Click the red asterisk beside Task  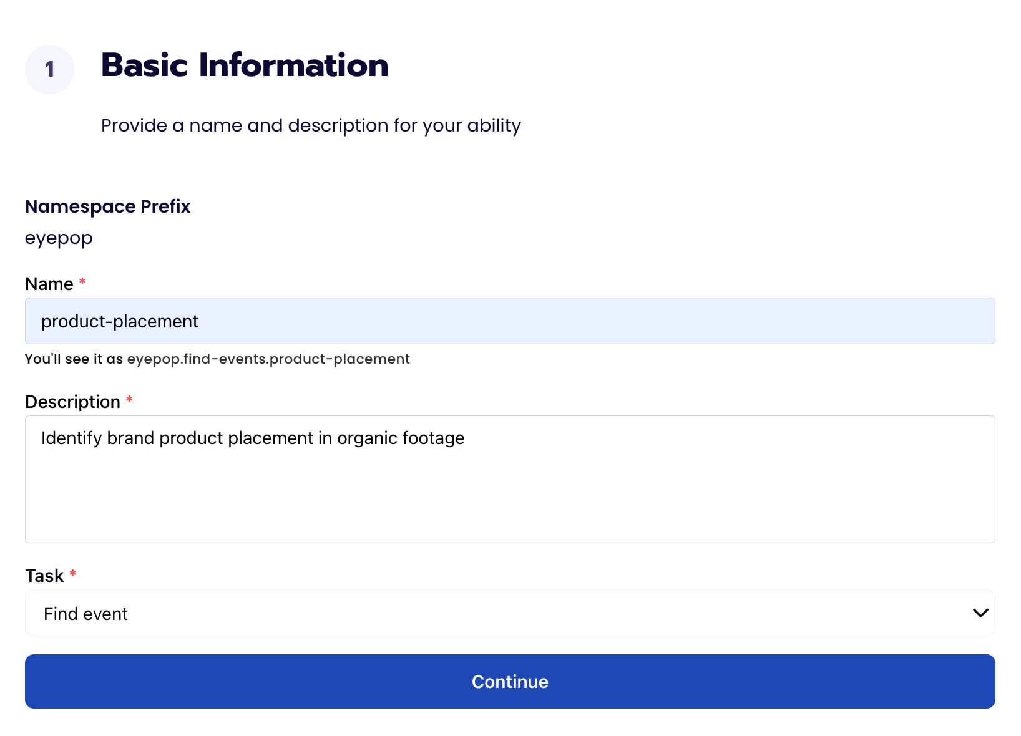click(73, 574)
